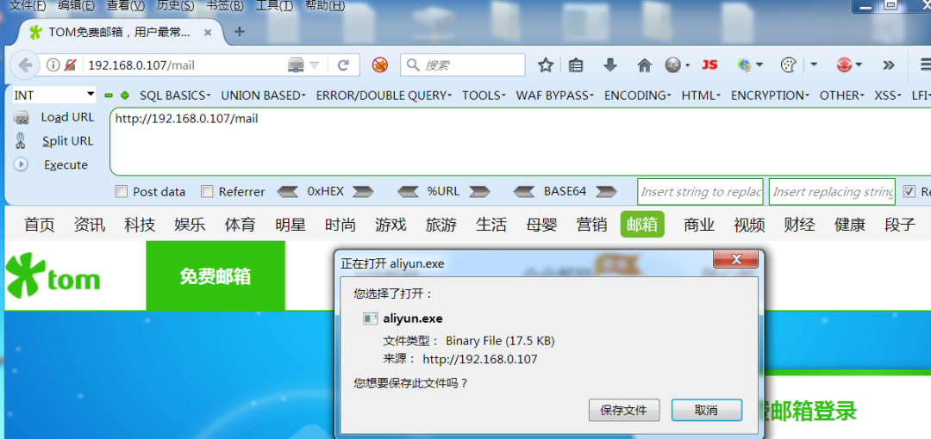Expand WAF BYPASS menu

[x=555, y=95]
